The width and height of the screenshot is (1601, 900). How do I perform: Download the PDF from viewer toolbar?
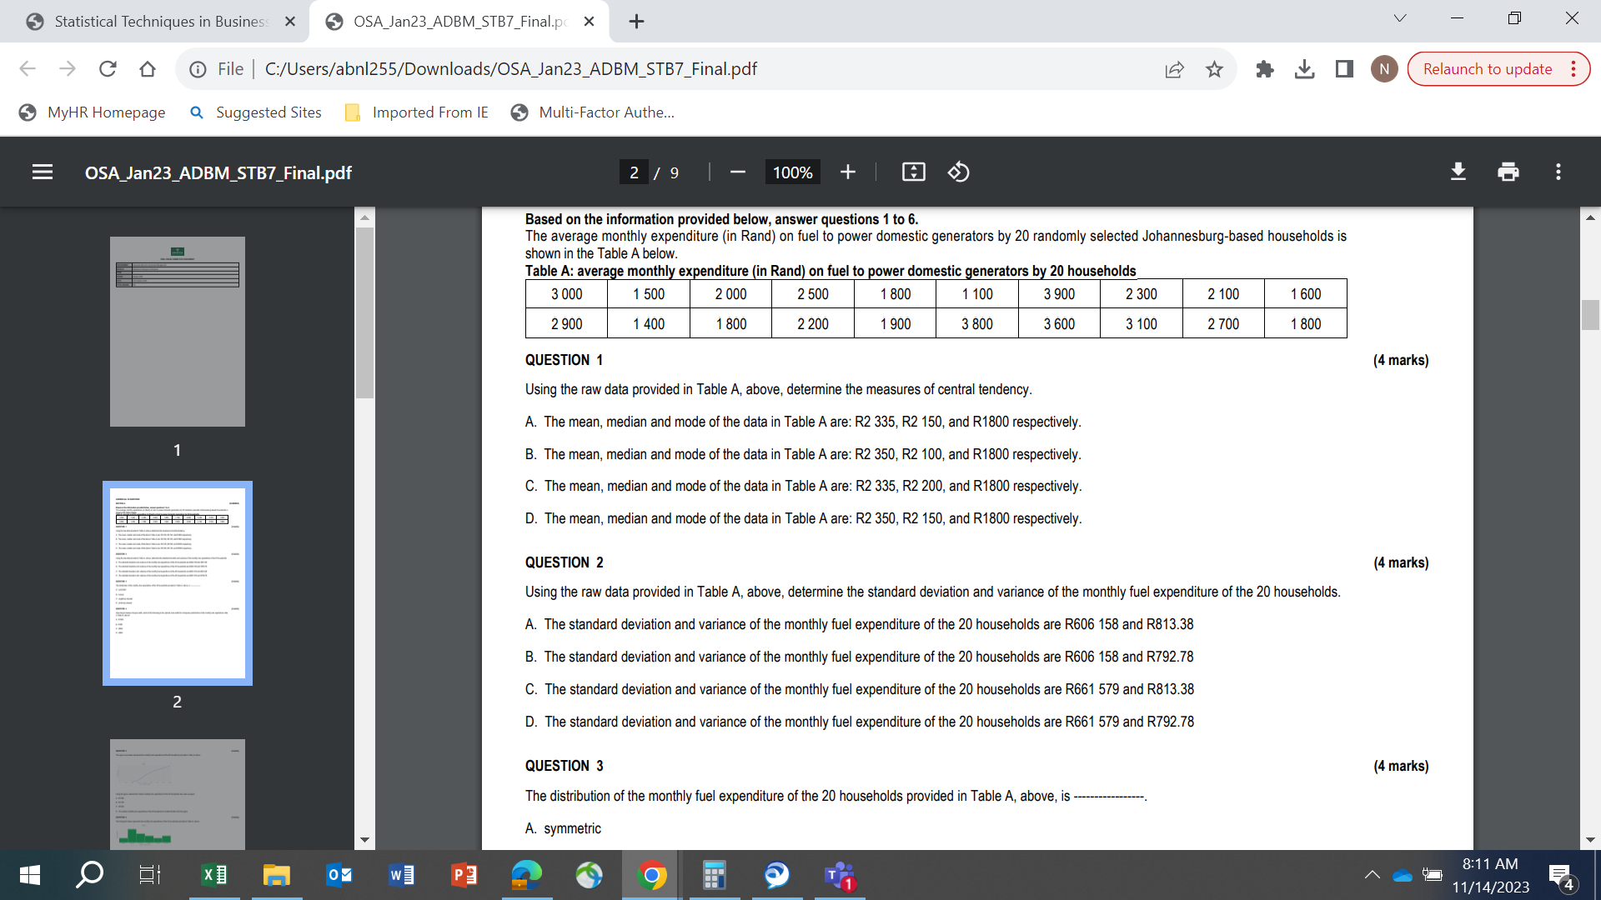click(1458, 172)
